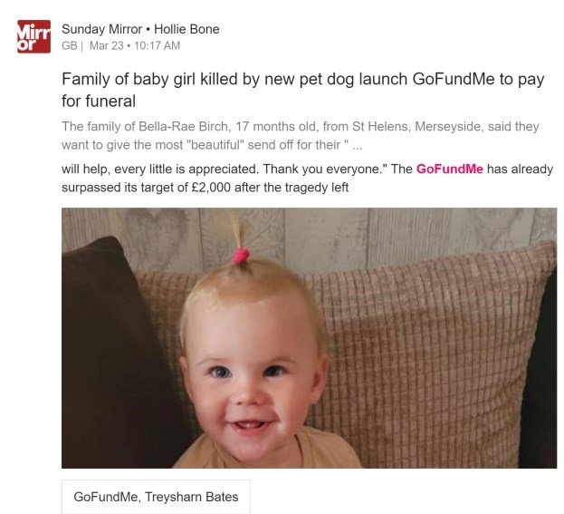Viewport: 564px width, 514px height.
Task: Click the 'GoFundMe, Treysharn Bates' tag box
Action: (x=156, y=497)
